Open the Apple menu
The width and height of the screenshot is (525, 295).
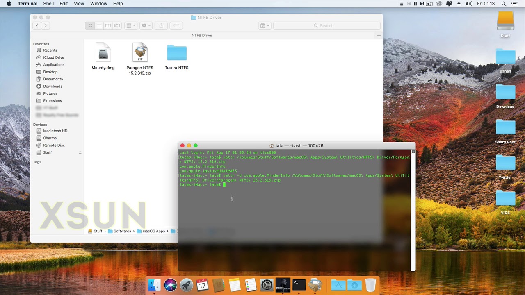click(x=9, y=4)
